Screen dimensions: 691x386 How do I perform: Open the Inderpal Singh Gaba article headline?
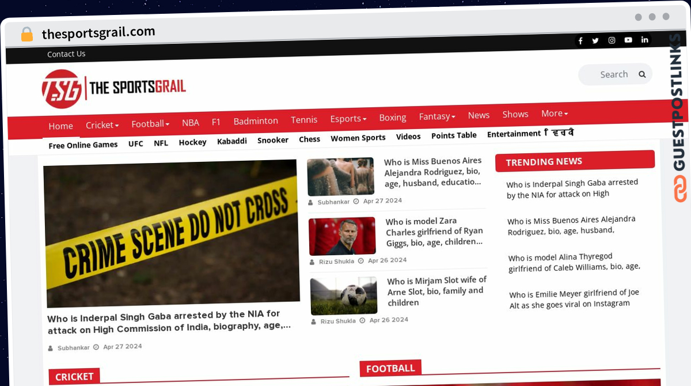click(x=169, y=322)
